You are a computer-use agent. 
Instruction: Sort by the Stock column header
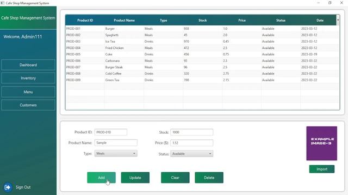point(202,21)
